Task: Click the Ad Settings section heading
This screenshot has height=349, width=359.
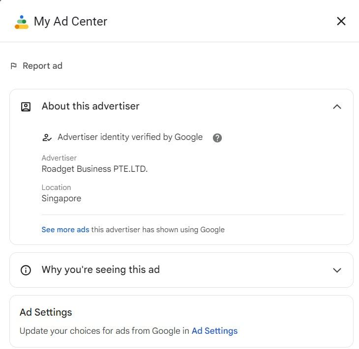Action: pyautogui.click(x=46, y=312)
